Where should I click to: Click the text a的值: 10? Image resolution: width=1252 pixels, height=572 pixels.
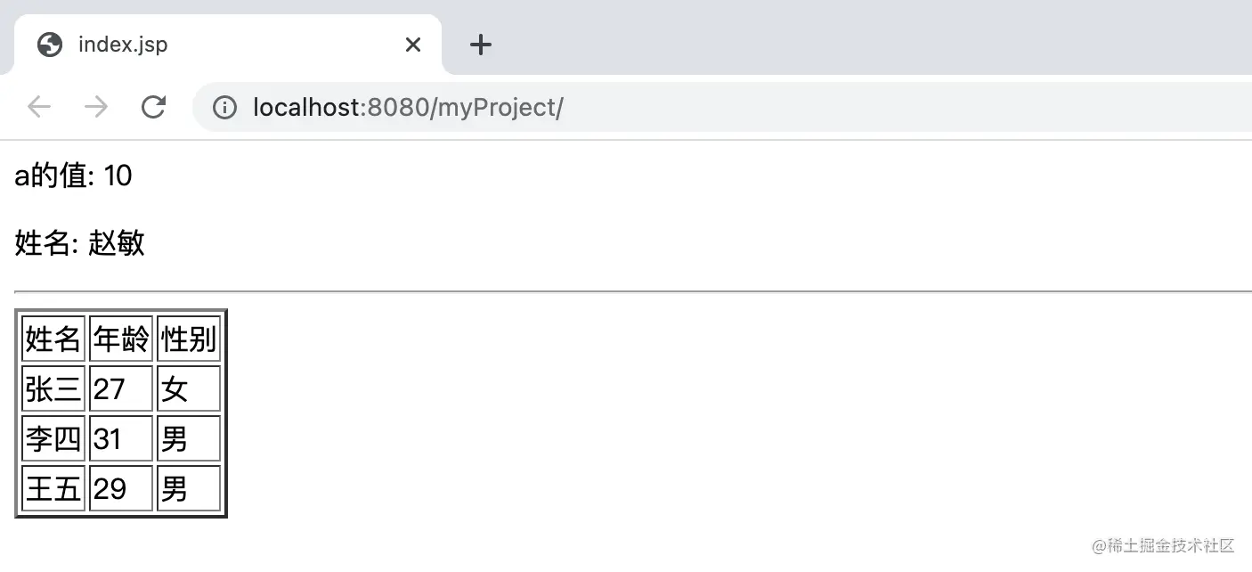[x=73, y=176]
